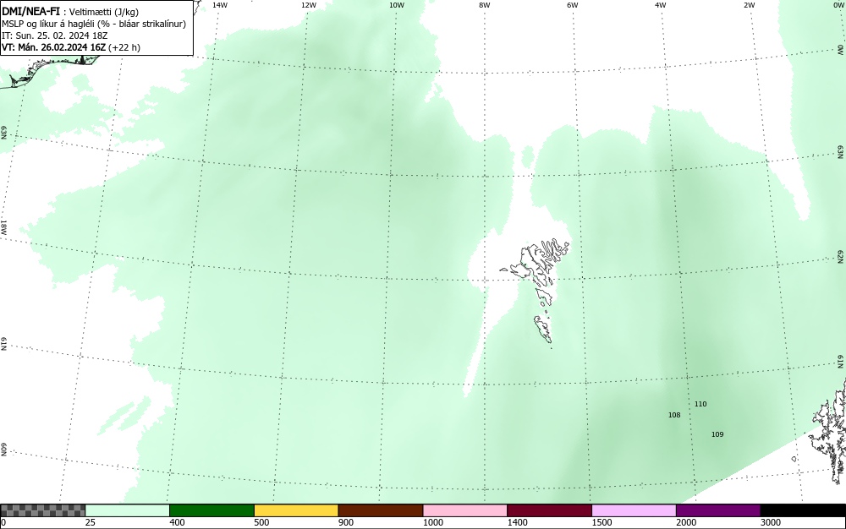Click the 'VT: Mán. 26.02.2024 16Z' line

71,47
